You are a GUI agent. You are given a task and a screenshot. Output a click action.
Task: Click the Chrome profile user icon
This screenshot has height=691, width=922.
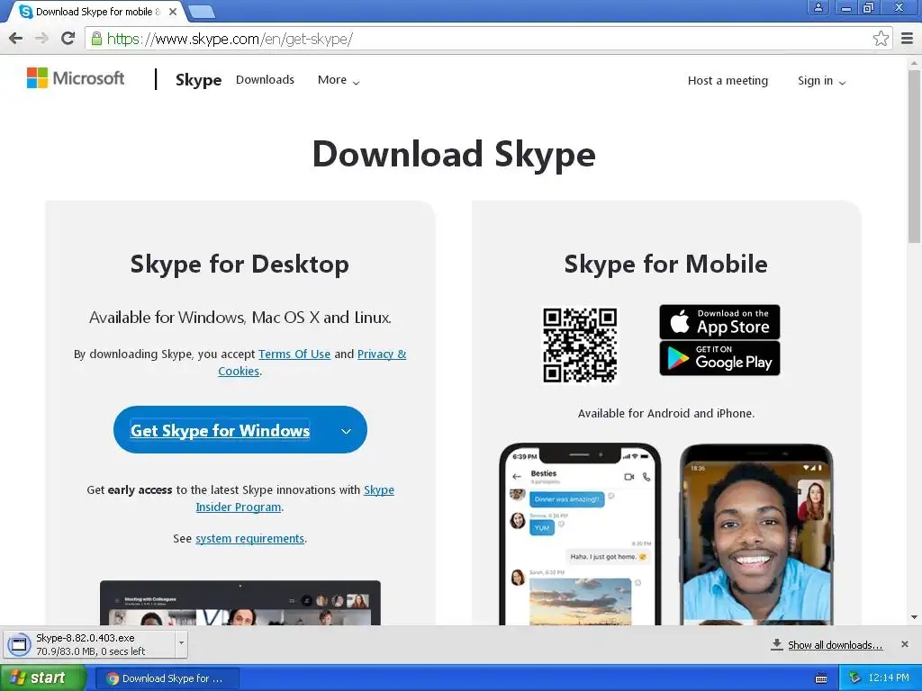coord(818,7)
